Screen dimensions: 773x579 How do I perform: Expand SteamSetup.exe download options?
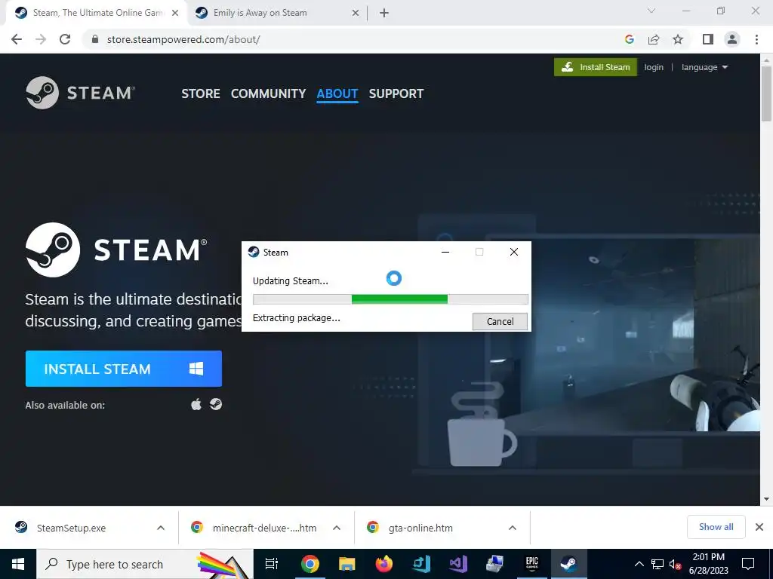click(161, 528)
